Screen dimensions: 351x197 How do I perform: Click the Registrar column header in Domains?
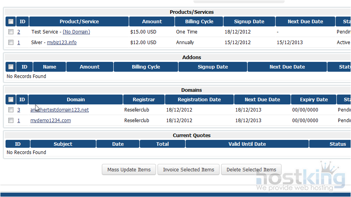tap(144, 100)
